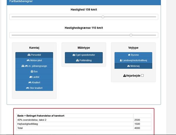This screenshot has width=176, height=135.
Task: Enable the Vejarbejde checkbox
Action: click(x=143, y=76)
